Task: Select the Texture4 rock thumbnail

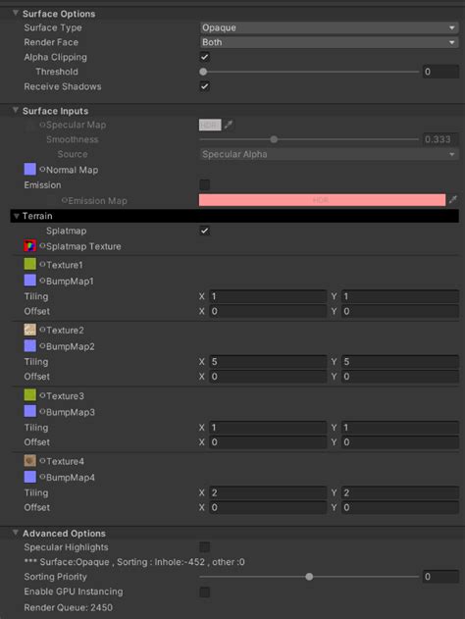Action: coord(30,460)
